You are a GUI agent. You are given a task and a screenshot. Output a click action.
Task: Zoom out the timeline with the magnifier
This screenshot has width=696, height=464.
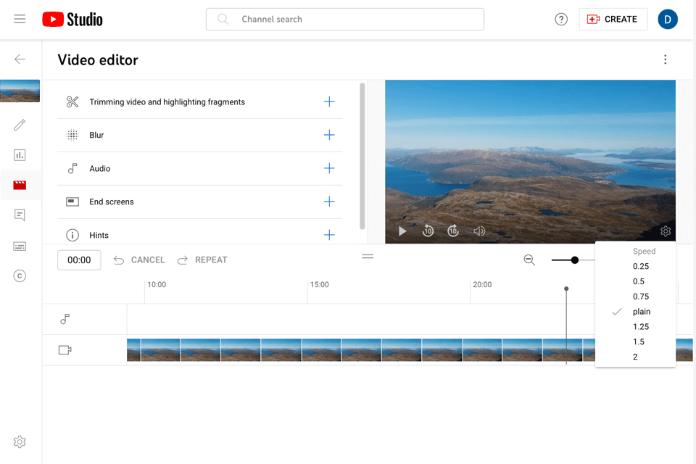[529, 260]
